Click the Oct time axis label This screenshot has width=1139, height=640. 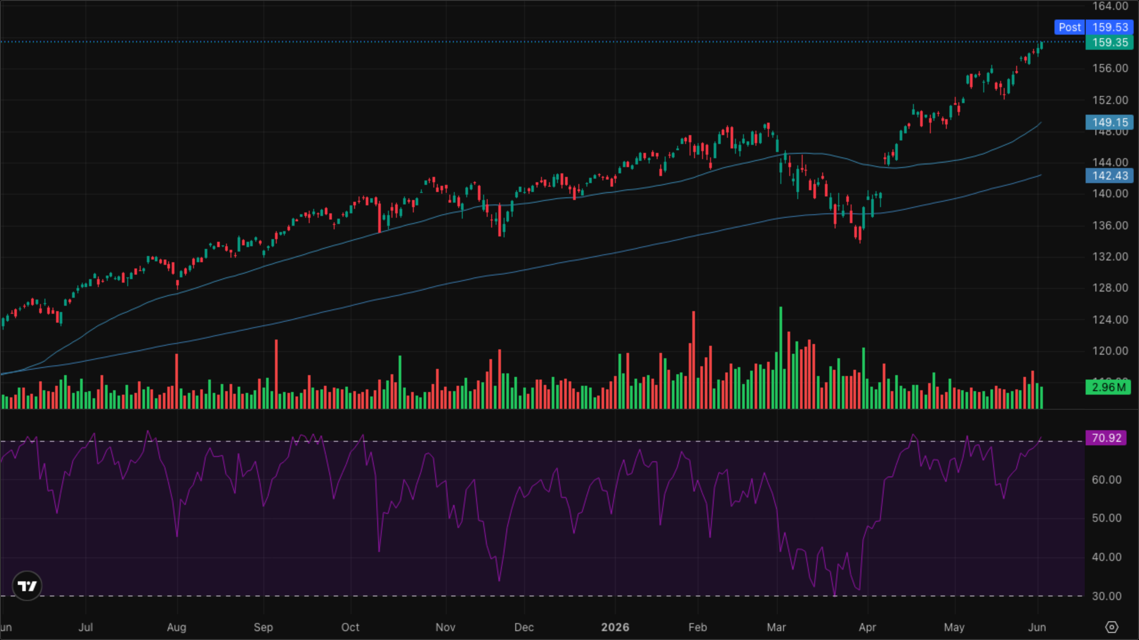tap(350, 627)
